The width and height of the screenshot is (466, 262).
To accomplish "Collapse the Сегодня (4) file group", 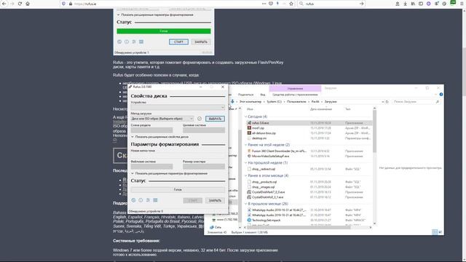I will (246, 116).
